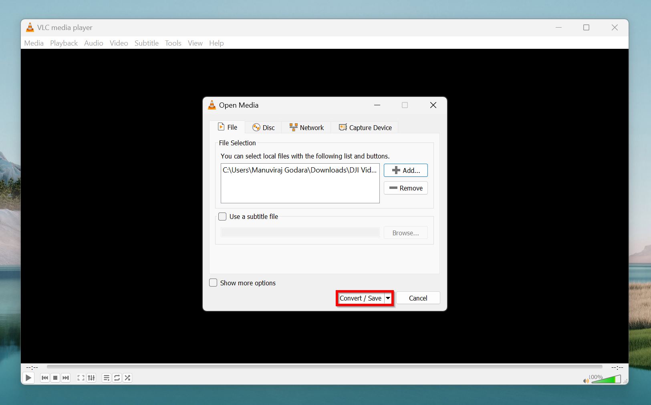The image size is (651, 405).
Task: Open the Tools menu
Action: click(x=173, y=43)
